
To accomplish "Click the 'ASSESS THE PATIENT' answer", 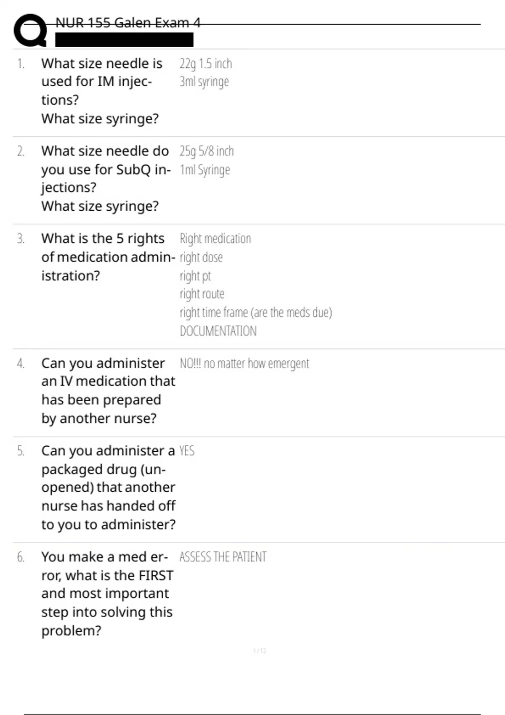I will pyautogui.click(x=223, y=557).
